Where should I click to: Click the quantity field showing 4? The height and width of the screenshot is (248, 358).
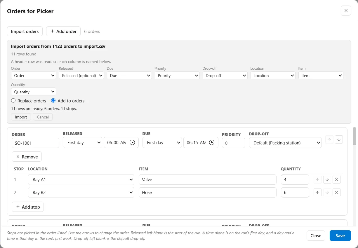tap(295, 180)
